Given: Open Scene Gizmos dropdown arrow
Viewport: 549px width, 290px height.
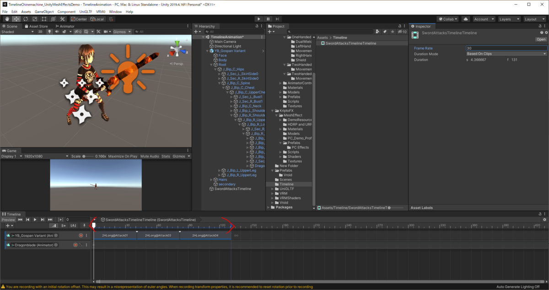Looking at the screenshot, I should coord(129,32).
